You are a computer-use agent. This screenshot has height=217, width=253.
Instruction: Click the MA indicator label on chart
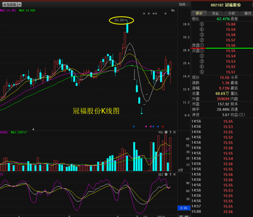(x=173, y=10)
